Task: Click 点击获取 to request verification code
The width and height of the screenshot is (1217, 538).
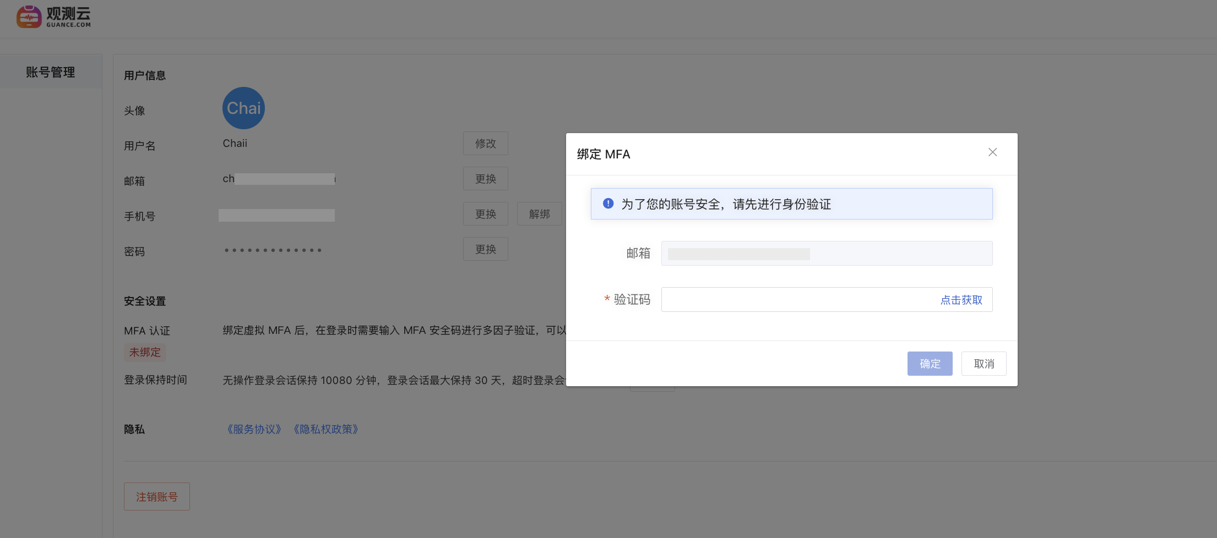Action: 961,300
